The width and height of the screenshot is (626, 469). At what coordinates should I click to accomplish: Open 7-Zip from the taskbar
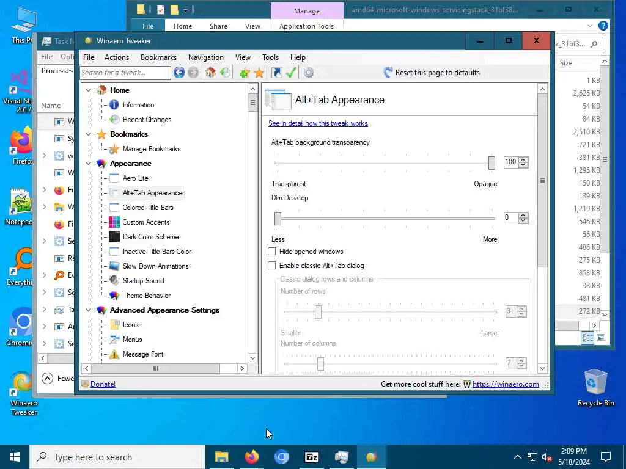click(311, 457)
